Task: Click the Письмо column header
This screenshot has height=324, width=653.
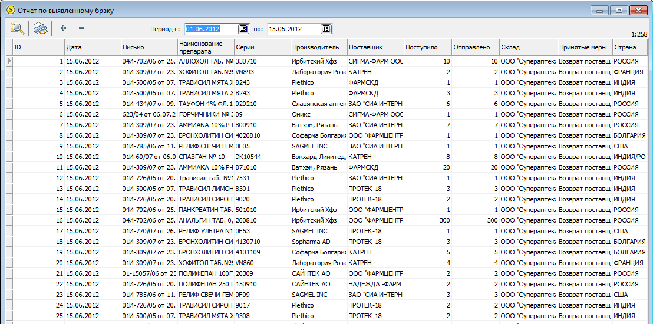Action: [x=150, y=47]
